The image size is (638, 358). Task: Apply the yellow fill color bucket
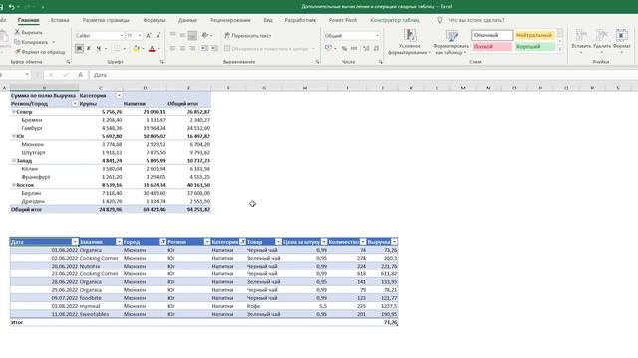[136, 49]
